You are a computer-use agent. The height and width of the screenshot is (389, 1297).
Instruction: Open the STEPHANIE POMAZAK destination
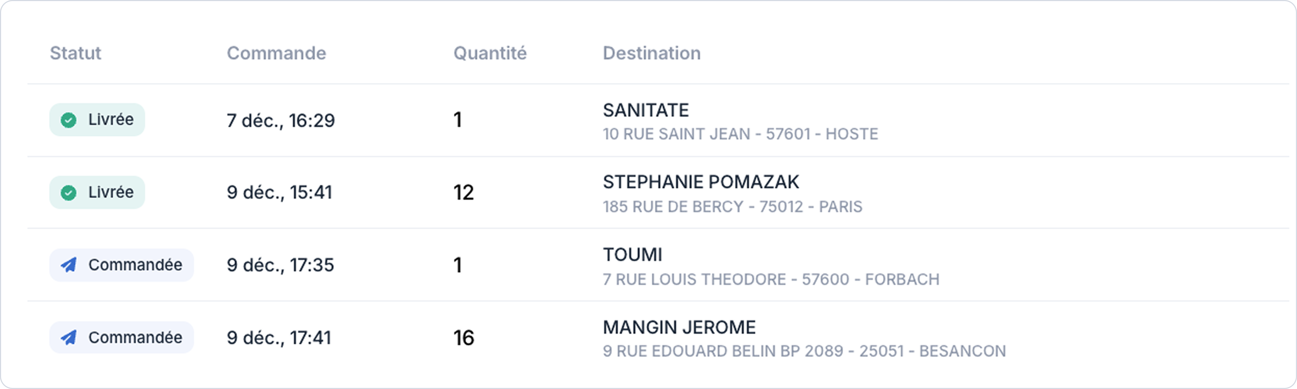tap(700, 182)
